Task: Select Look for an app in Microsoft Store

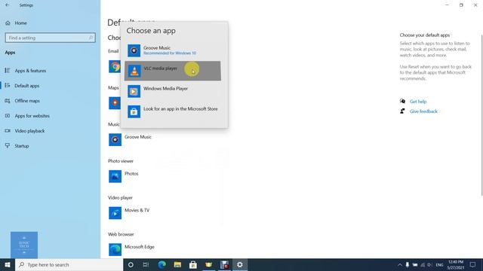Action: click(x=173, y=111)
